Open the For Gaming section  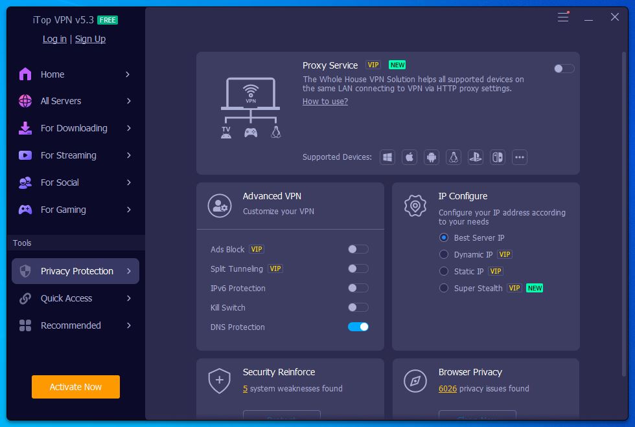75,210
